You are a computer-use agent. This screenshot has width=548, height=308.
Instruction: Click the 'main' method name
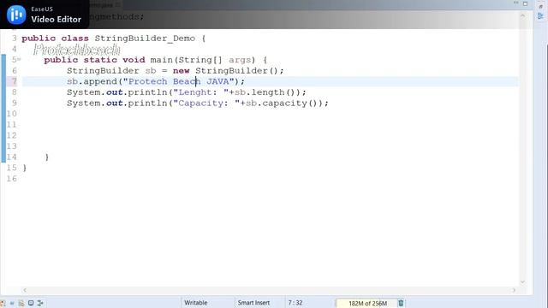click(162, 60)
